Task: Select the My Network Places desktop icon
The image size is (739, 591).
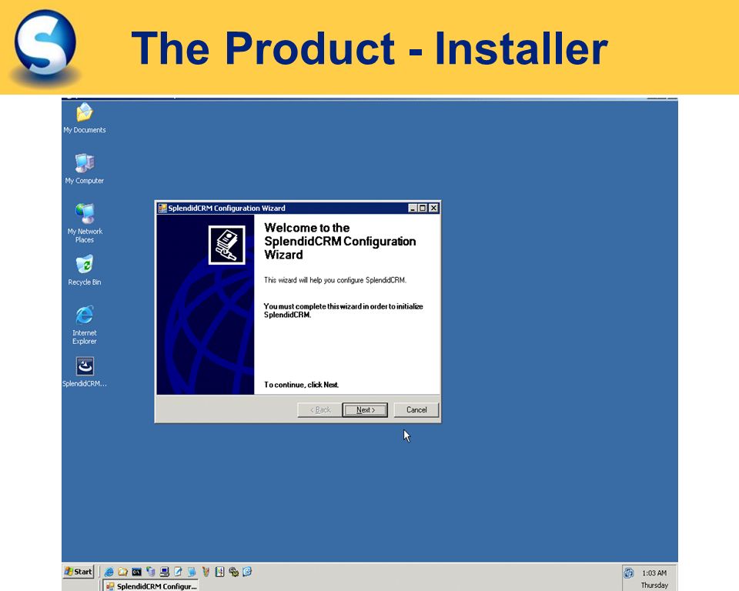Action: pyautogui.click(x=85, y=223)
